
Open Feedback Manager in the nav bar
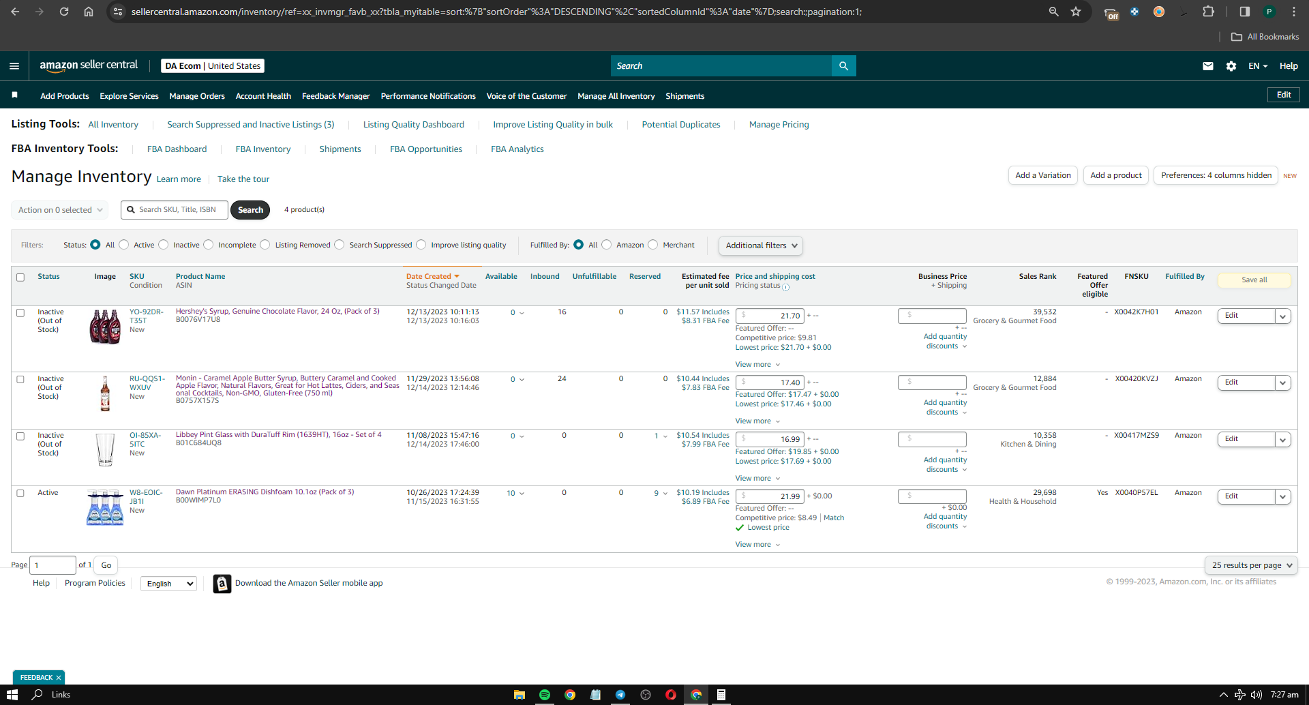pos(335,96)
